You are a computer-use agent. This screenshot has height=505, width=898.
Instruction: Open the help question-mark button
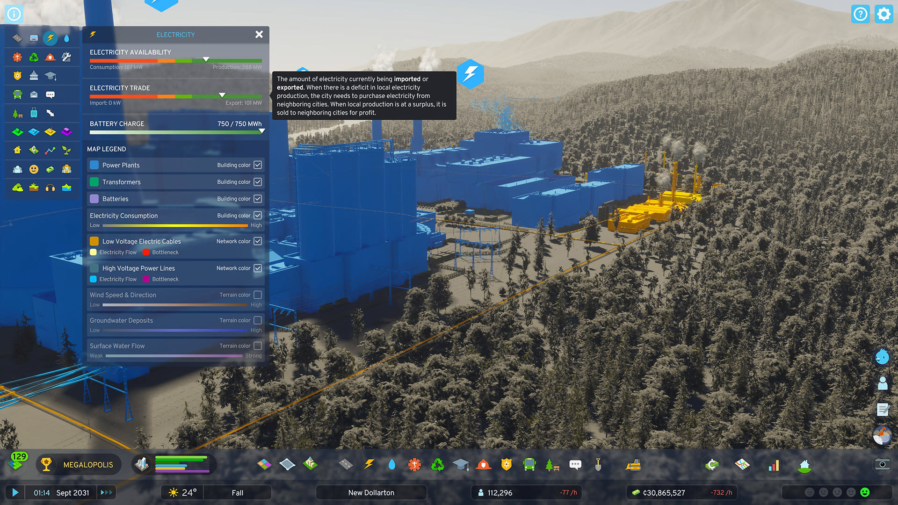click(x=861, y=14)
